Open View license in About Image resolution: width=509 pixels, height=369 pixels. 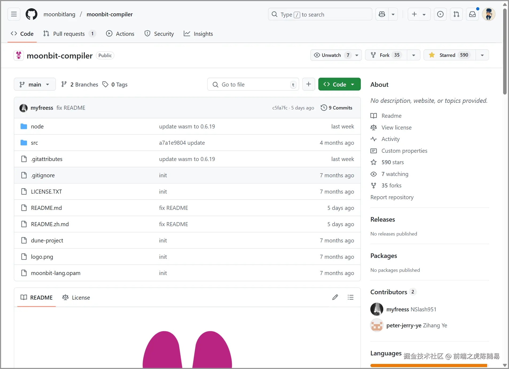pyautogui.click(x=396, y=127)
